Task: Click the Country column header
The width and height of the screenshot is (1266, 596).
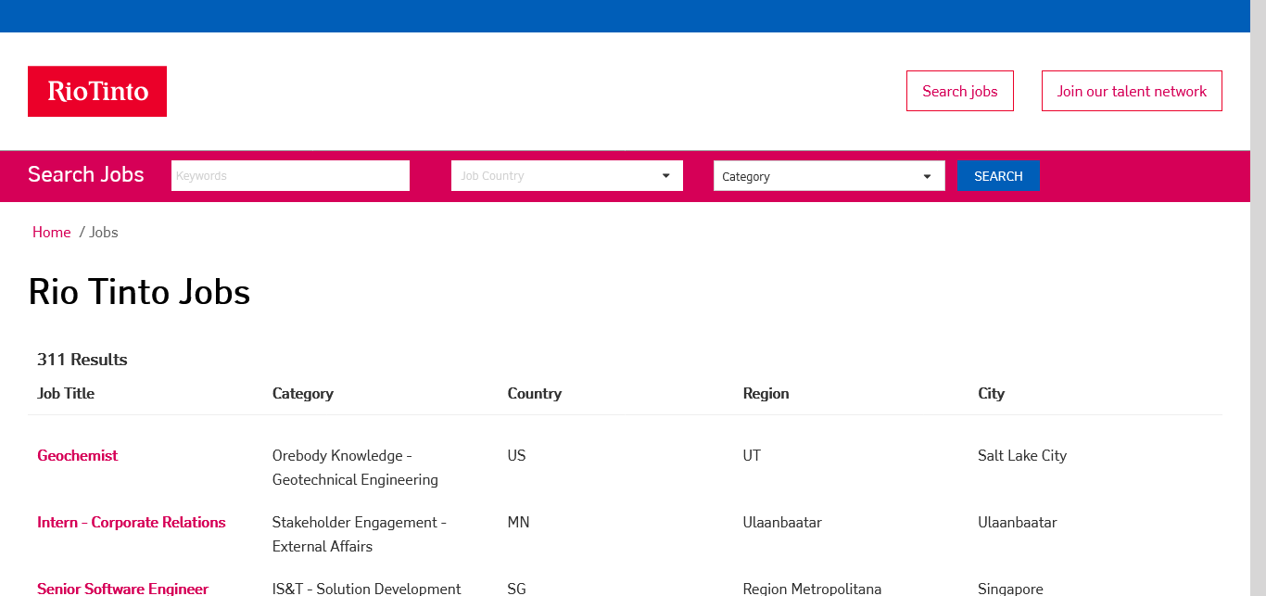Action: [x=535, y=393]
